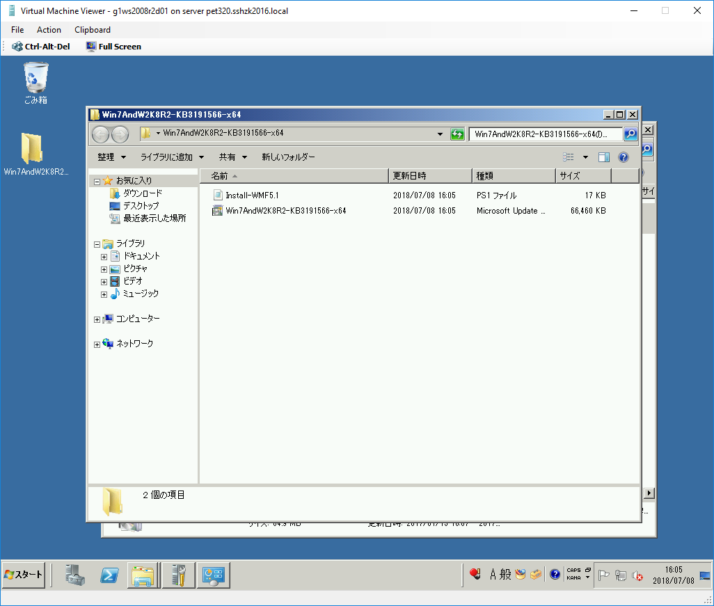Click 新しいフォルダー button
This screenshot has height=606, width=714.
click(288, 157)
